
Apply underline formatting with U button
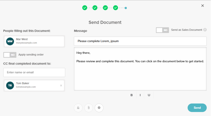click(149, 95)
